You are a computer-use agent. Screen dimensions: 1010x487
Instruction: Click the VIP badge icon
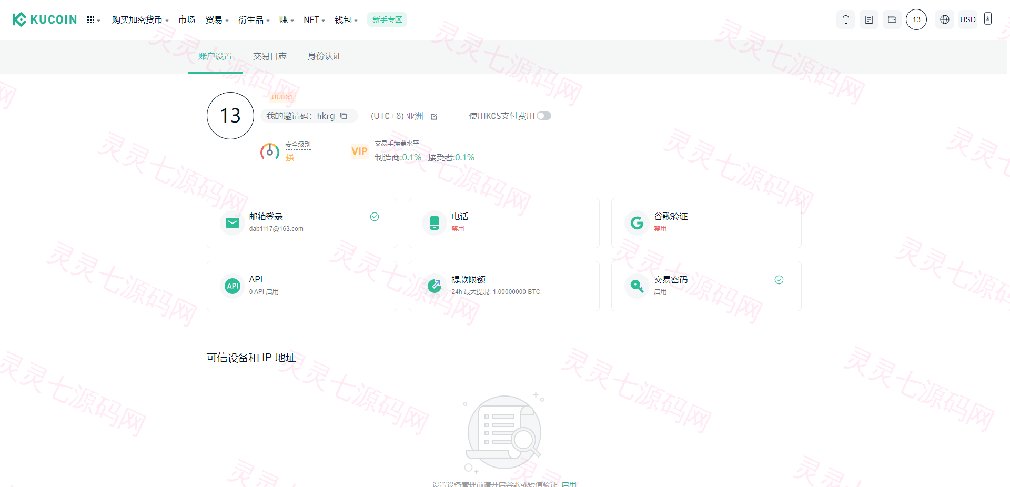359,151
